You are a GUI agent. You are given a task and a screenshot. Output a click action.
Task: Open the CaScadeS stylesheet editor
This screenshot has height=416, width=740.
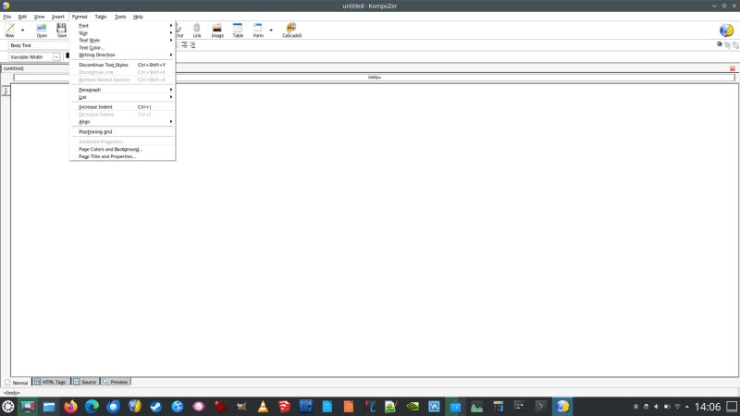point(291,29)
